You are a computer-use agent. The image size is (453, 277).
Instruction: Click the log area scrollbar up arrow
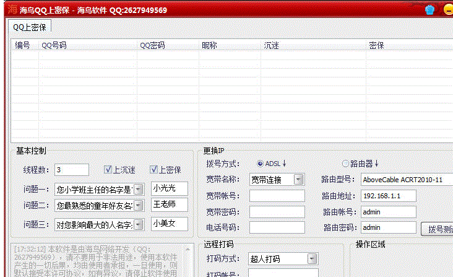188,249
